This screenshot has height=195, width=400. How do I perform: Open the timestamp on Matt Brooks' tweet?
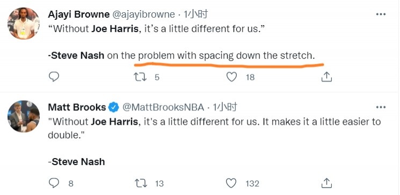pos(225,107)
